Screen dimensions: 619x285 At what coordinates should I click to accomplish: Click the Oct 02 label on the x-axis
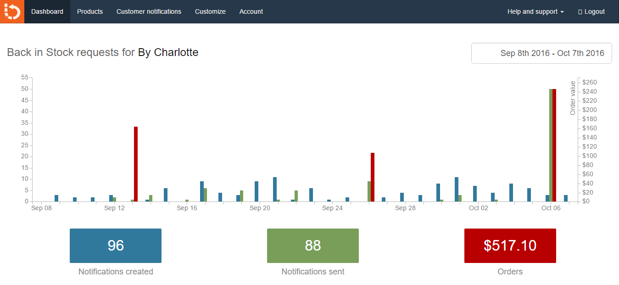(478, 208)
